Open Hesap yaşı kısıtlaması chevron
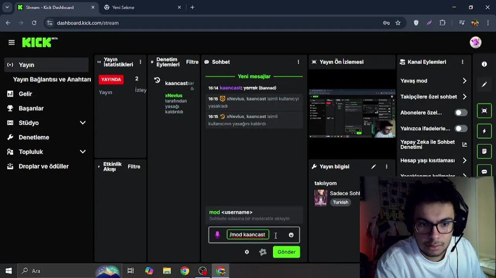 (x=464, y=160)
